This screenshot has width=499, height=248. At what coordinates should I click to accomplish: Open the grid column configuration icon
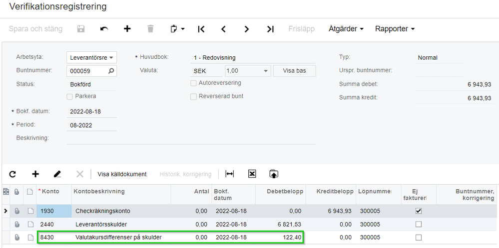[x=5, y=191]
